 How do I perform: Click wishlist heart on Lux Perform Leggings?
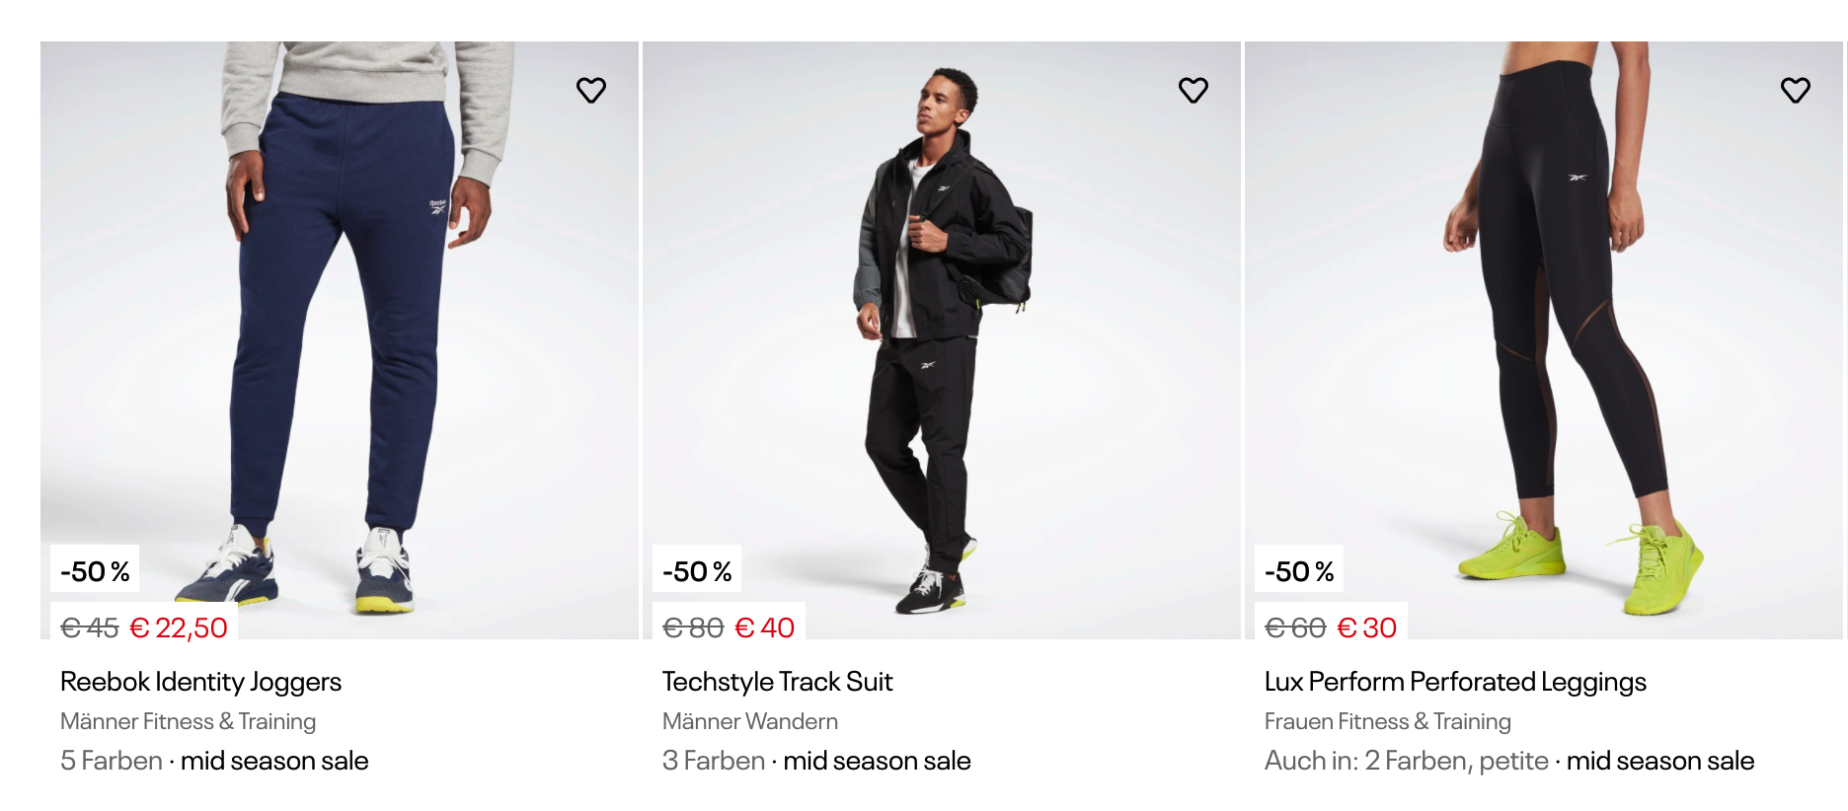click(1796, 91)
